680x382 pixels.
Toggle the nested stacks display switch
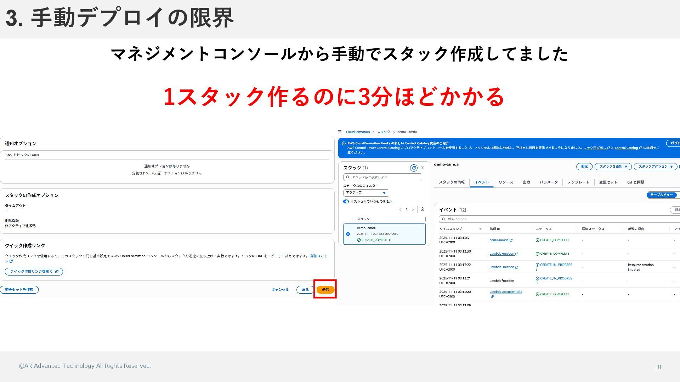346,202
